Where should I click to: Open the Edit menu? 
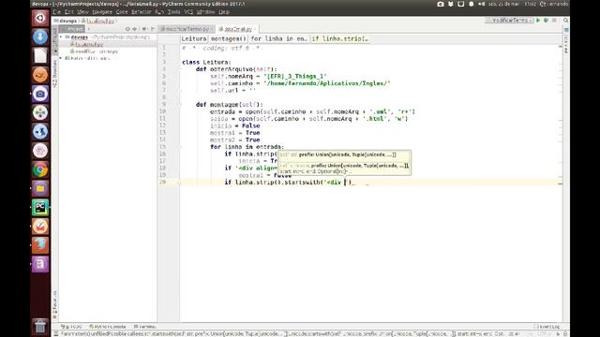68,12
